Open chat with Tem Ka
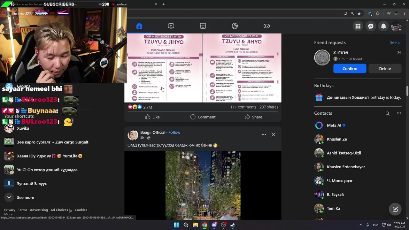Screen dimensions: 409x230 click(358, 208)
